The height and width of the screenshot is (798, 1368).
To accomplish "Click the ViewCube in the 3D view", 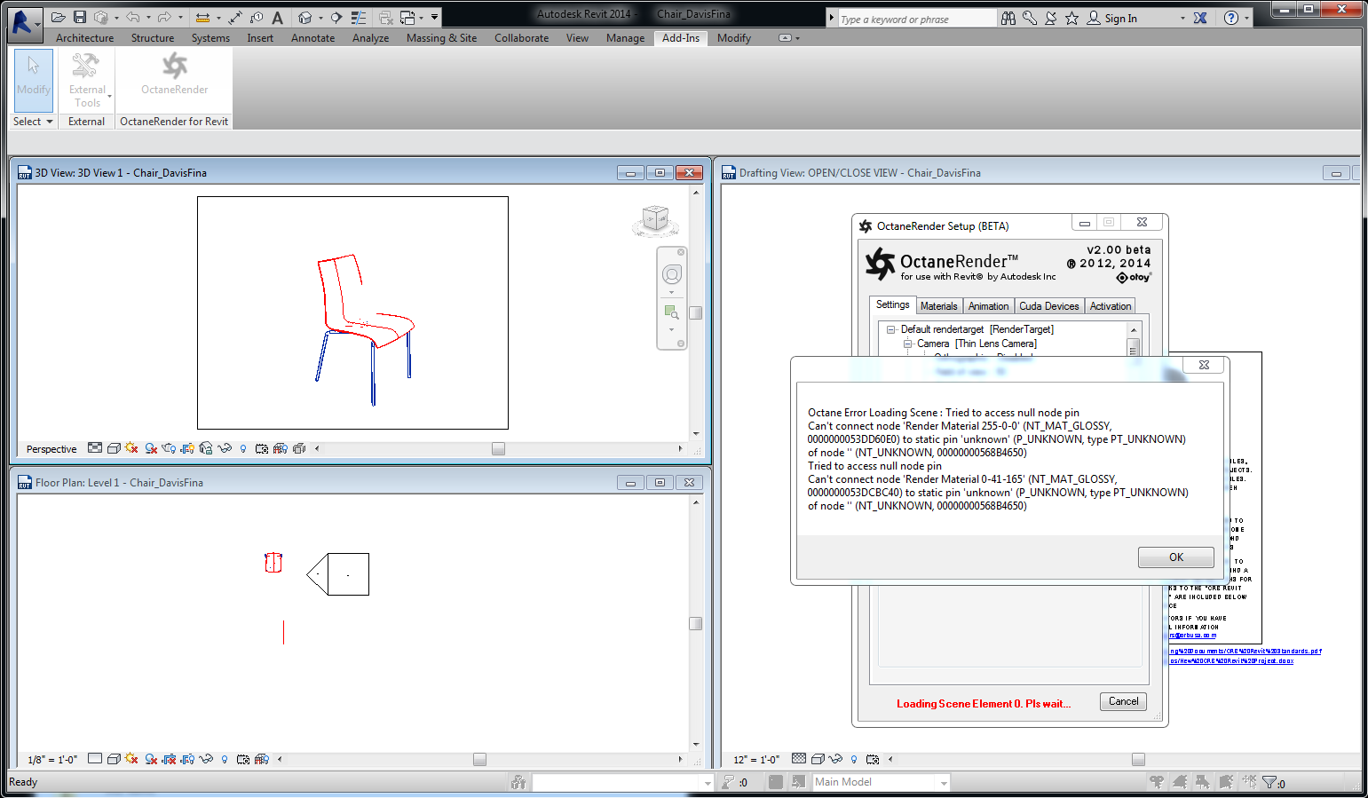I will click(x=655, y=219).
